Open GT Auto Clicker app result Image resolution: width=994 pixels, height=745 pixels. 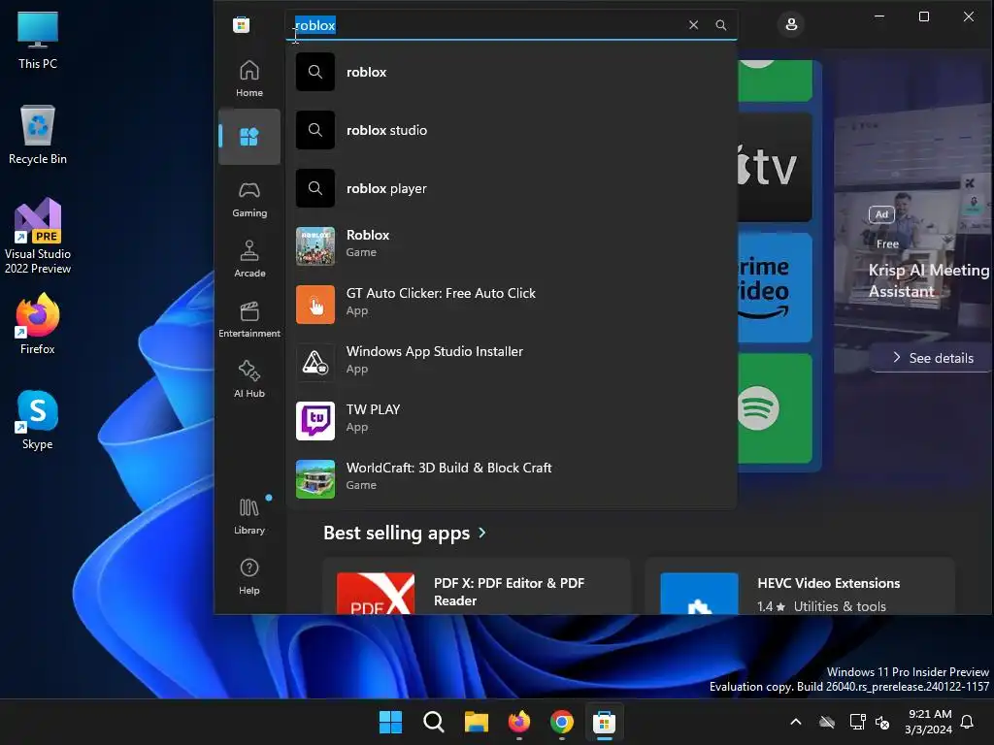click(511, 305)
